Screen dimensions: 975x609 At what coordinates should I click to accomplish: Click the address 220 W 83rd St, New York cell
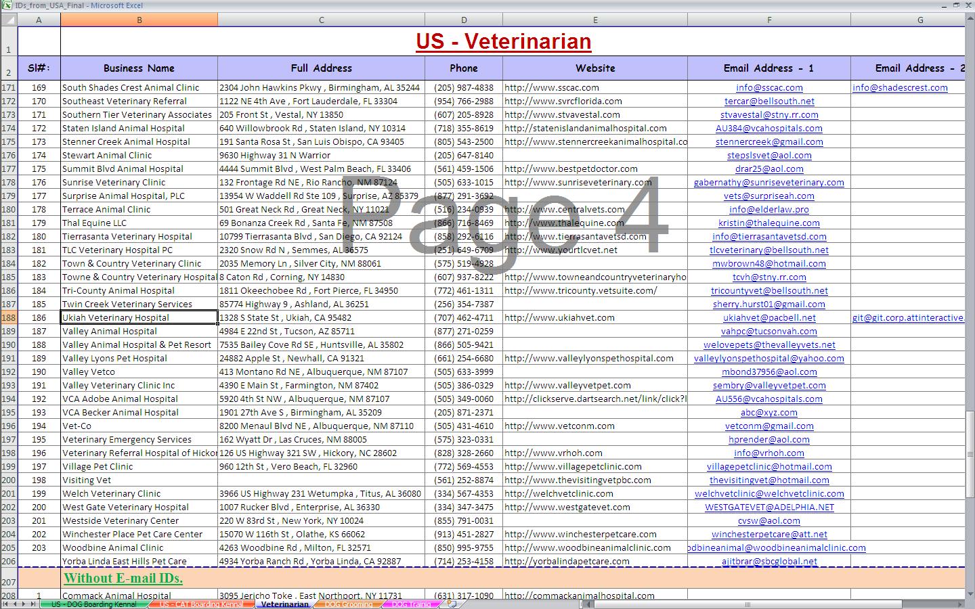click(x=321, y=520)
